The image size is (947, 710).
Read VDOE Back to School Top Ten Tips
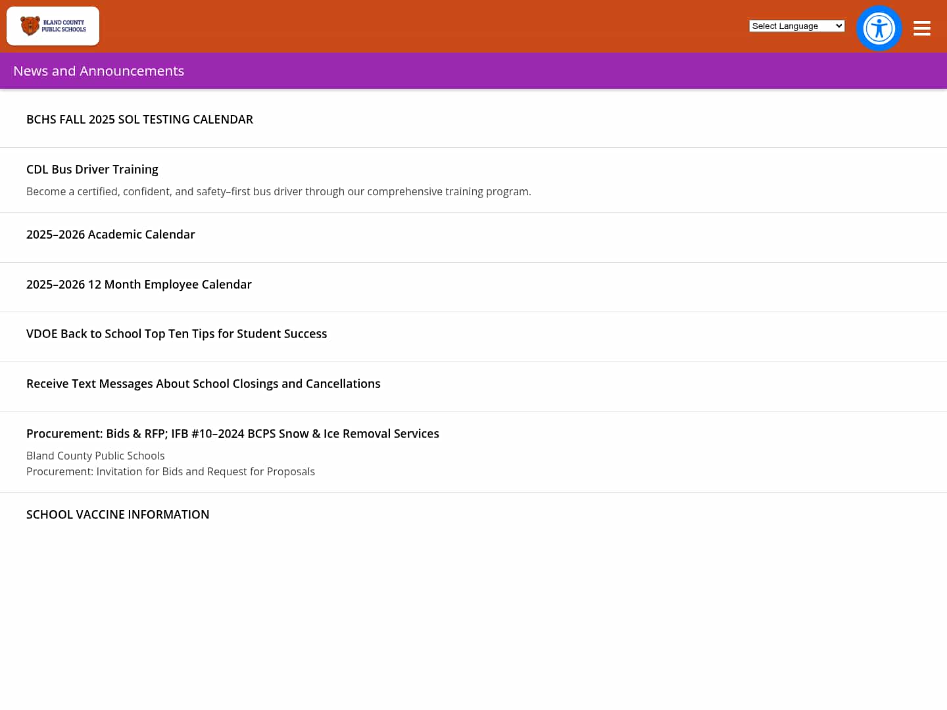[176, 334]
